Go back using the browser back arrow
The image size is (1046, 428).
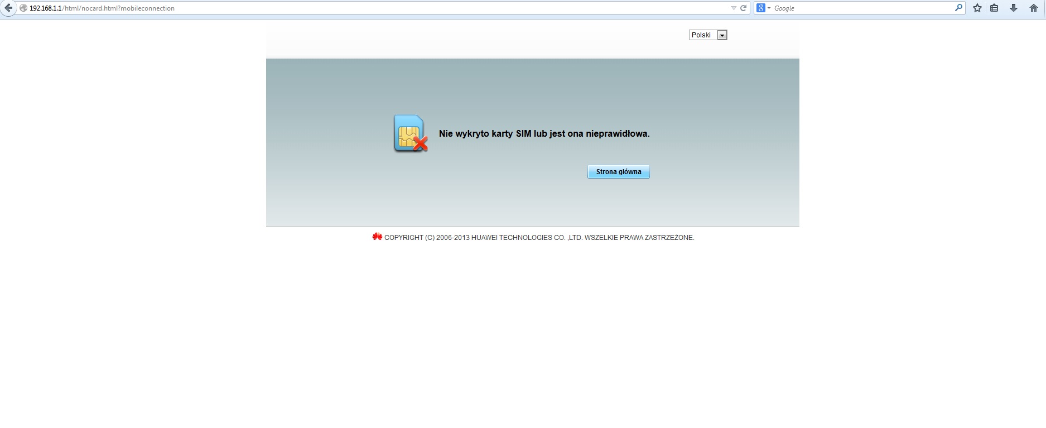(x=8, y=8)
